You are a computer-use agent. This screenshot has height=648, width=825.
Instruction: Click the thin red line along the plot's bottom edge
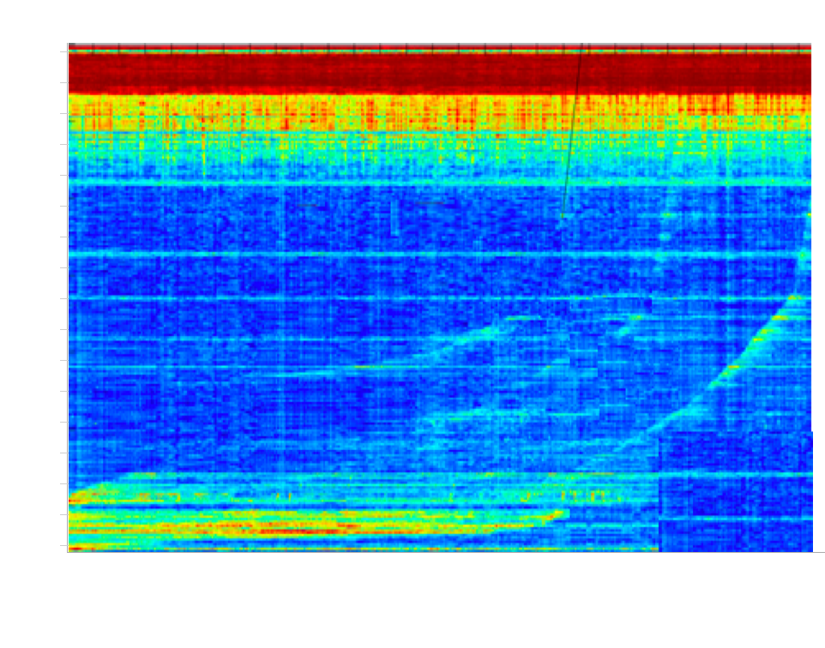343,549
